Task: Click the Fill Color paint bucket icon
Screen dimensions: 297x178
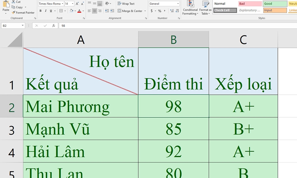Action: tap(71, 11)
